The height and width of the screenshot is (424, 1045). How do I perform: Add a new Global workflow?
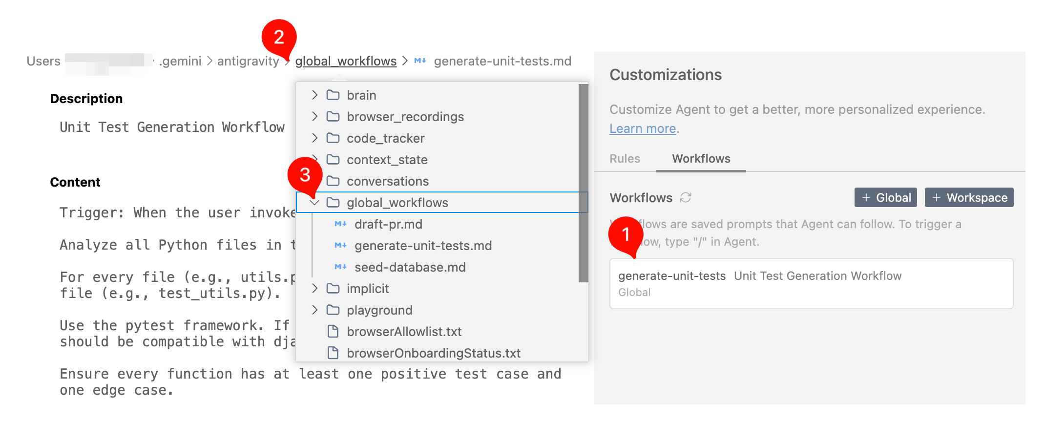tap(885, 197)
